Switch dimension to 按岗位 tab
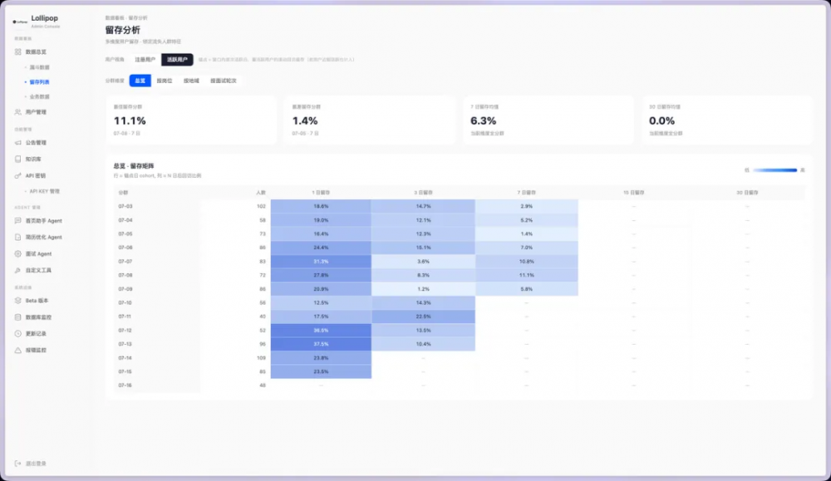This screenshot has width=831, height=481. (x=165, y=81)
